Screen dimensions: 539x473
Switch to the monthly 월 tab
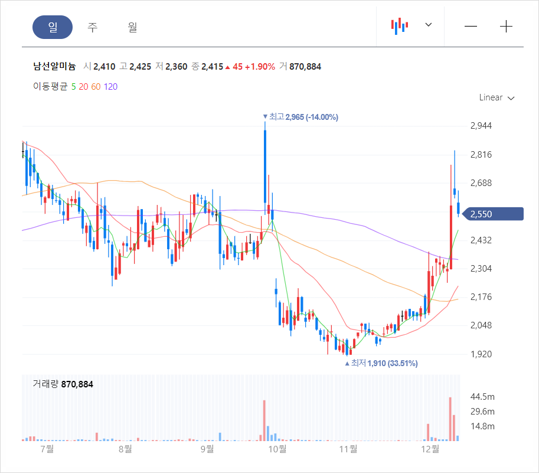tap(132, 27)
